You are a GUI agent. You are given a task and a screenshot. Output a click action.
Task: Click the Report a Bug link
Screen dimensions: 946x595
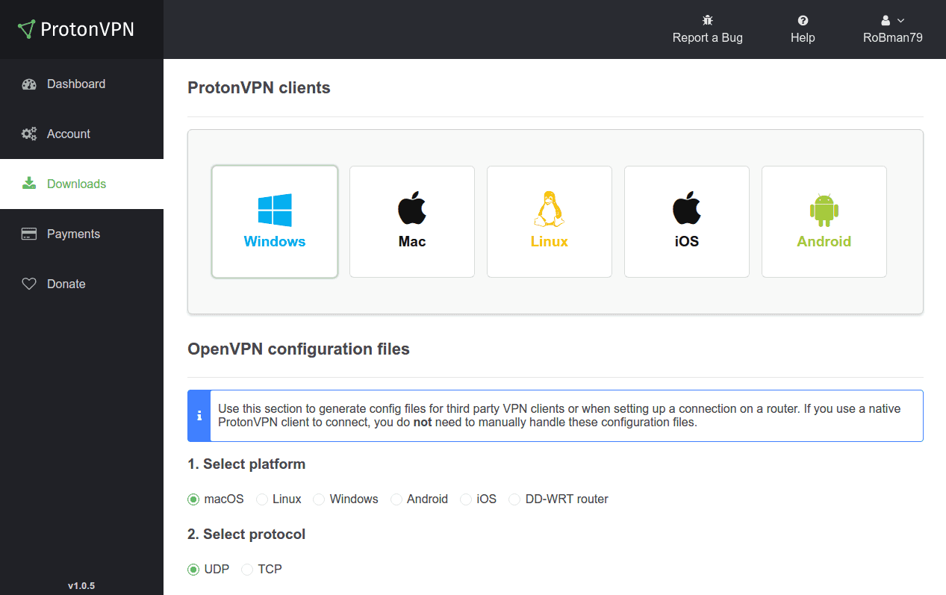click(707, 37)
